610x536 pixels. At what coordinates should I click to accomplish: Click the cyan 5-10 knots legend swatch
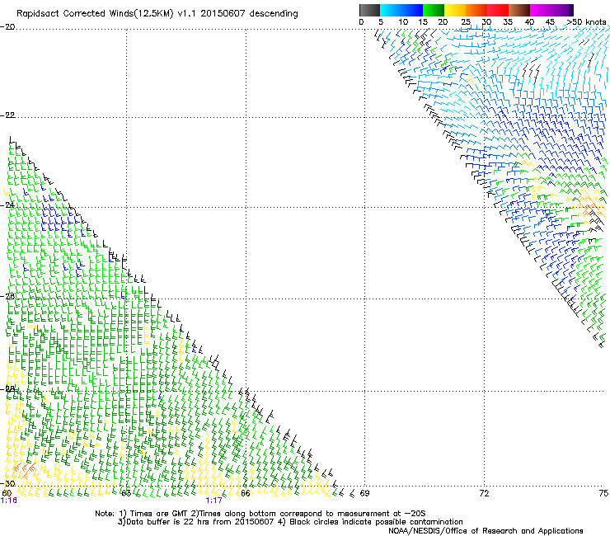(391, 10)
